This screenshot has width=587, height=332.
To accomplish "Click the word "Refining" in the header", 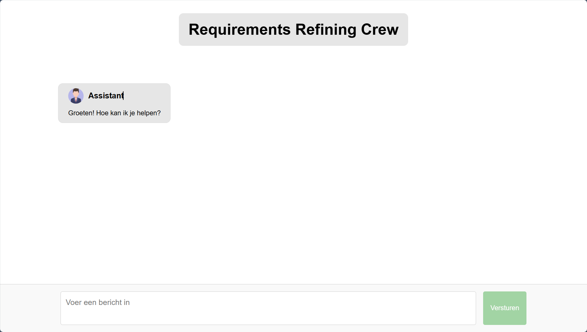I will [x=326, y=30].
